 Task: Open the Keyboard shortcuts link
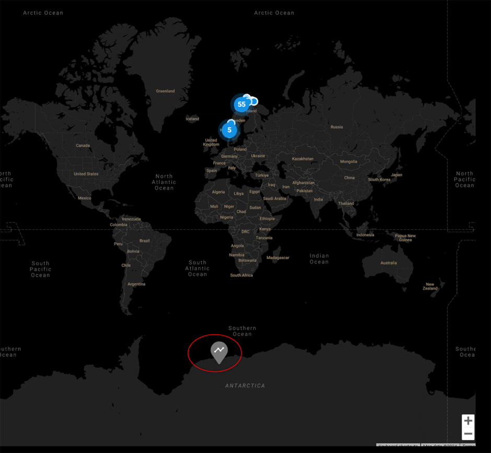[398, 446]
